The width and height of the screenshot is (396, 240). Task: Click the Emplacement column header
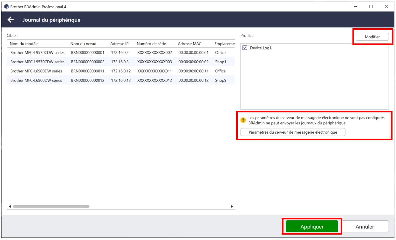225,43
